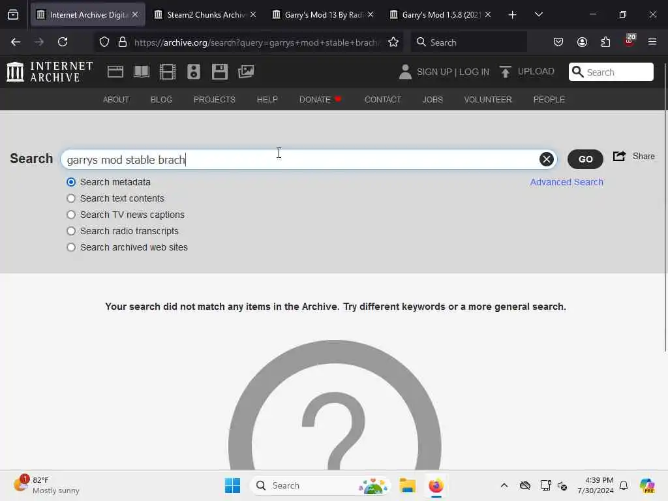The width and height of the screenshot is (668, 501).
Task: Go back with the browser back arrow
Action: pyautogui.click(x=16, y=42)
